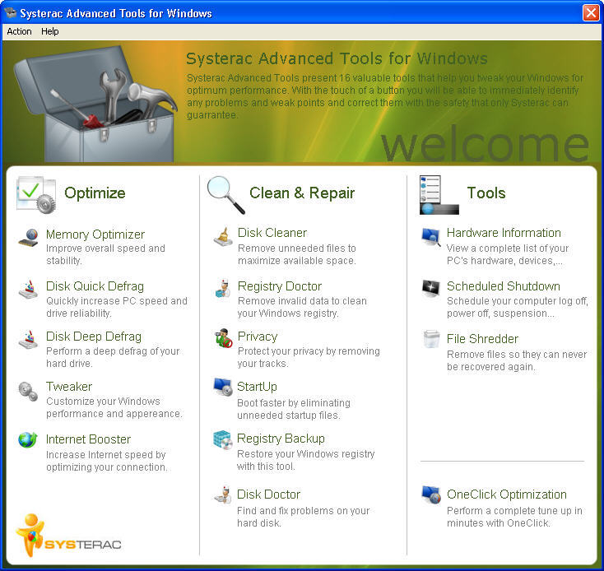Click the Optimize checkmark header icon
Screen dimensions: 604x571
pyautogui.click(x=36, y=194)
